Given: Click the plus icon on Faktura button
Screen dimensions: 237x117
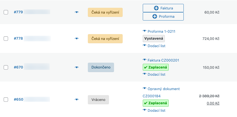Looking at the screenshot, I should 156,8.
